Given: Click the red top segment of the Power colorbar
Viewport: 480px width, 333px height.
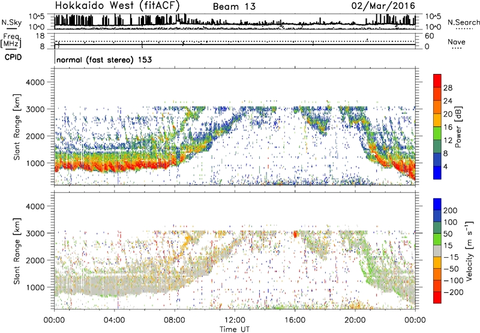Looking at the screenshot, I should pos(437,81).
